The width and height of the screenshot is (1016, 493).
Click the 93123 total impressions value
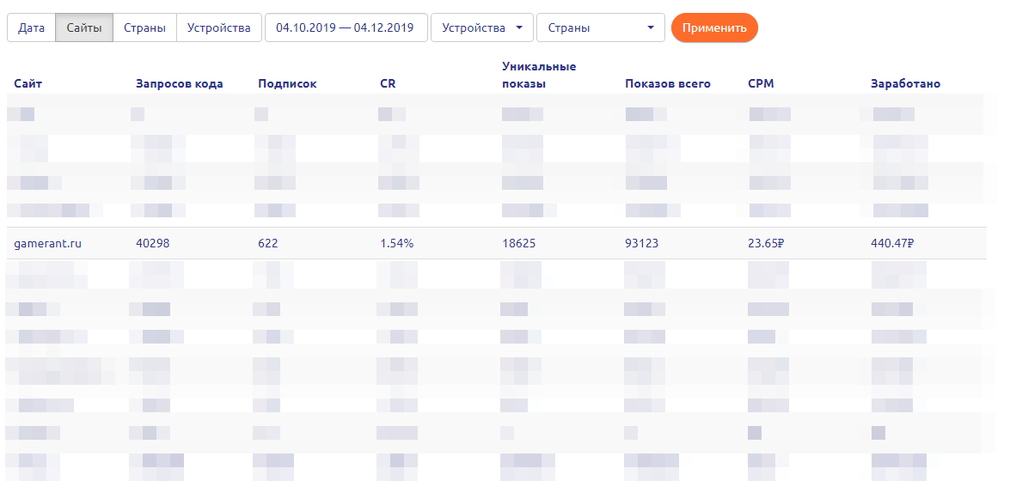(x=641, y=243)
